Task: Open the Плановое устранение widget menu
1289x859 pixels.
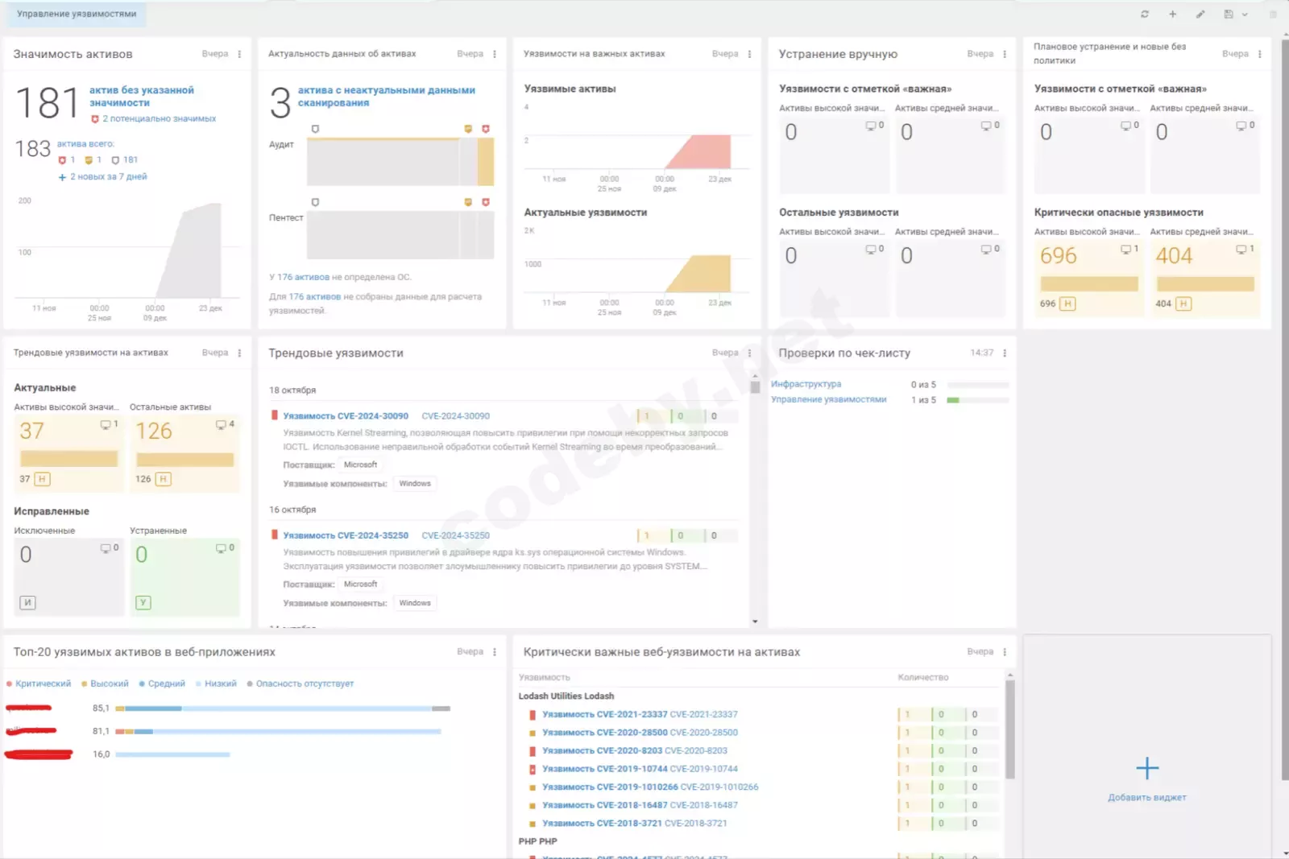Action: (1260, 54)
